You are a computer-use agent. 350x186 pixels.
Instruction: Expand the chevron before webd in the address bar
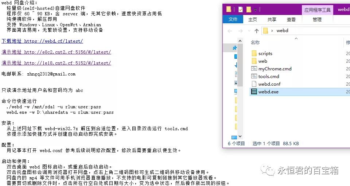click(272, 31)
